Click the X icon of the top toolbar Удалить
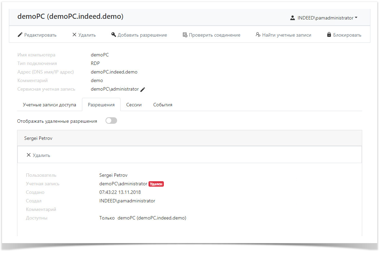Screen dimensions: 382x253 pyautogui.click(x=74, y=35)
